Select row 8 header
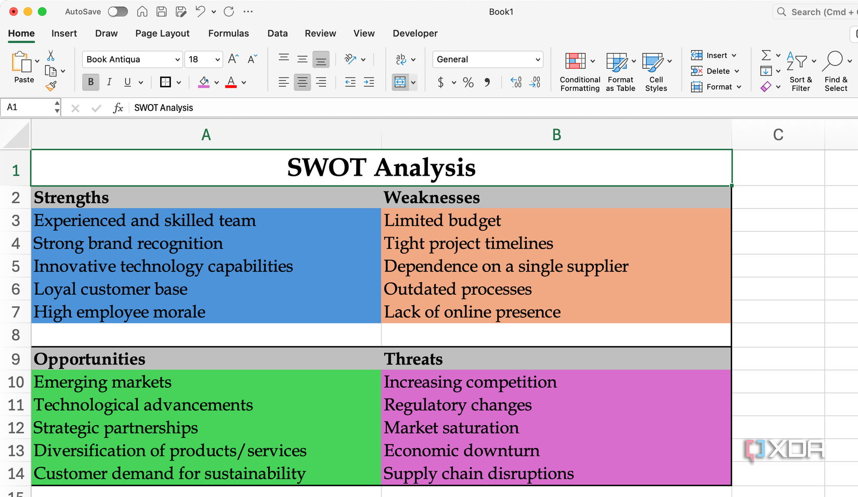858x497 pixels. coord(16,335)
